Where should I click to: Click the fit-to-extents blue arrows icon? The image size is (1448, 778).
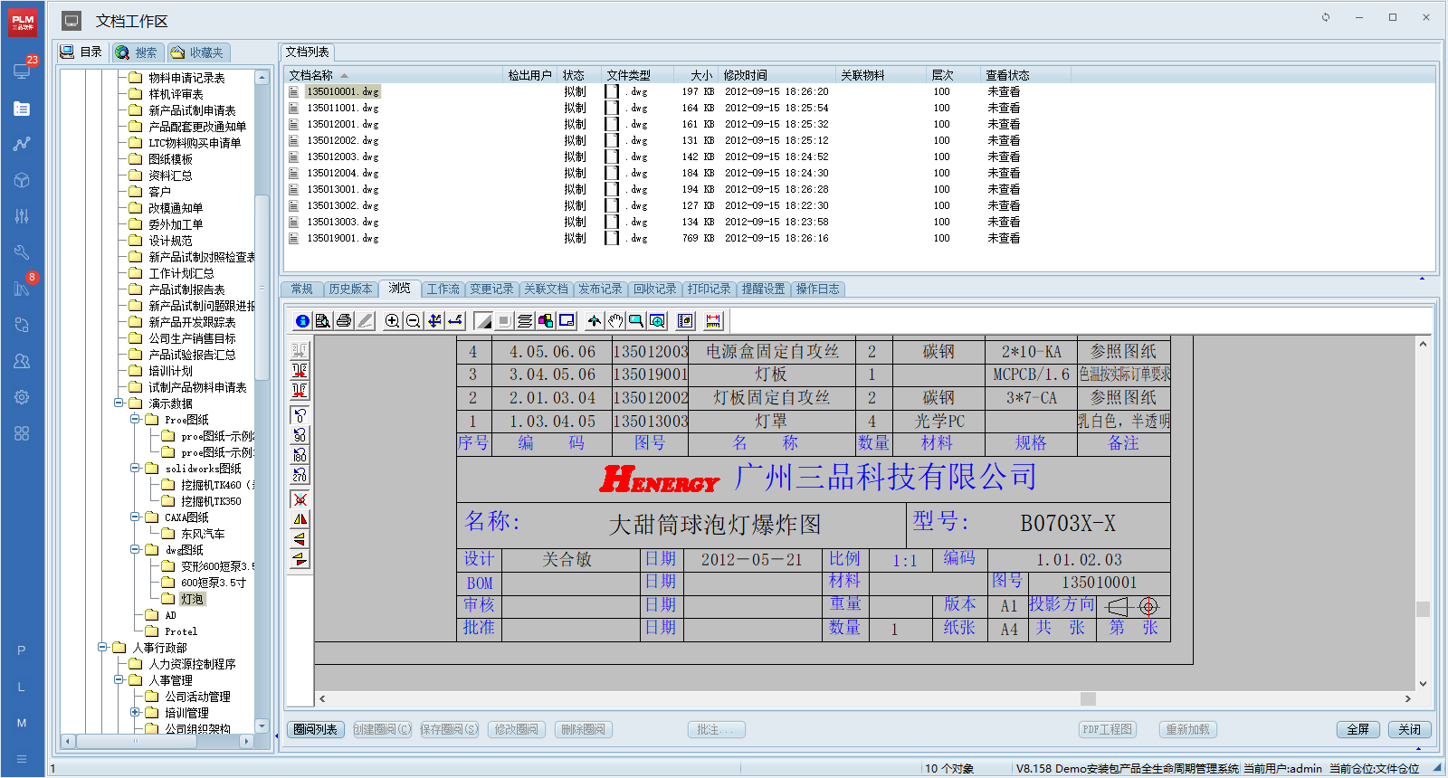434,320
